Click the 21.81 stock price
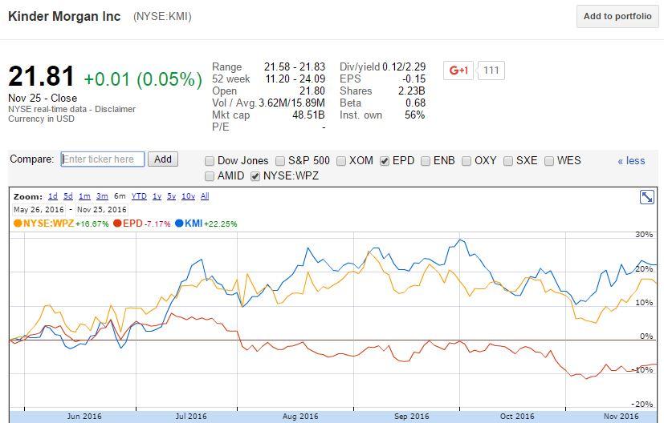This screenshot has width=664, height=423. 41,76
